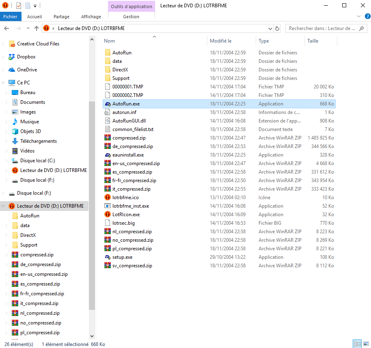
Task: Open the Fichier menu
Action: coord(10,17)
